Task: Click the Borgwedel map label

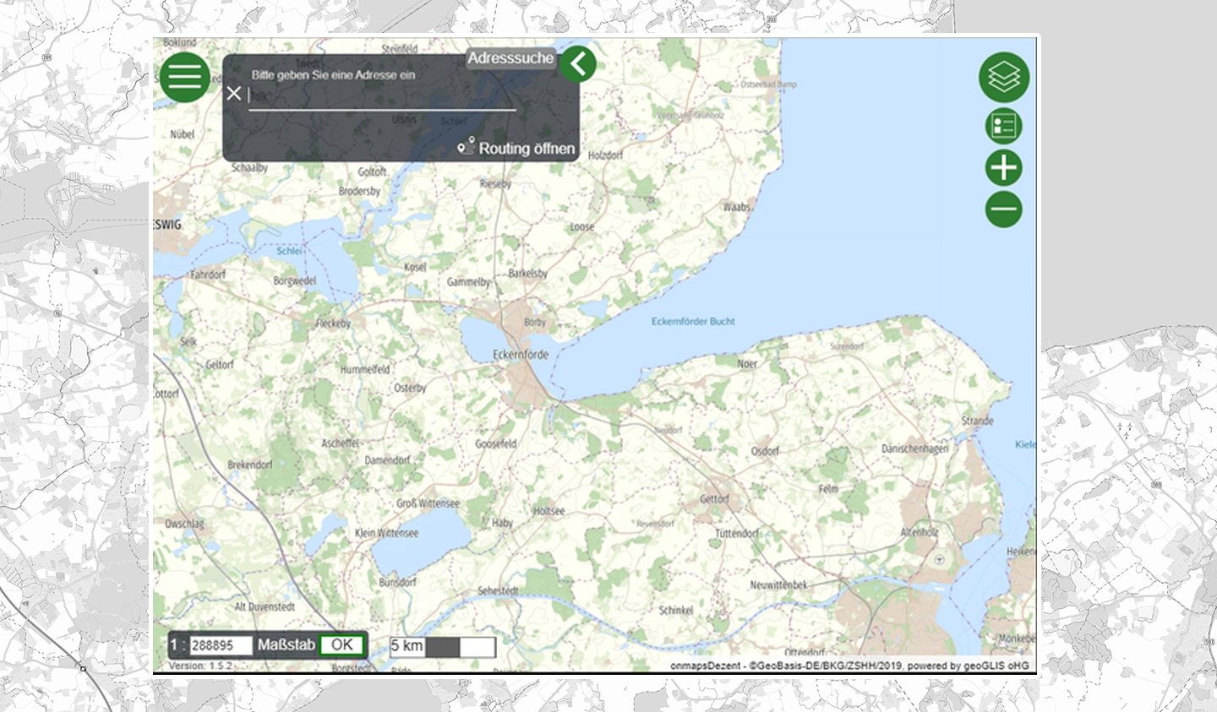Action: (294, 280)
